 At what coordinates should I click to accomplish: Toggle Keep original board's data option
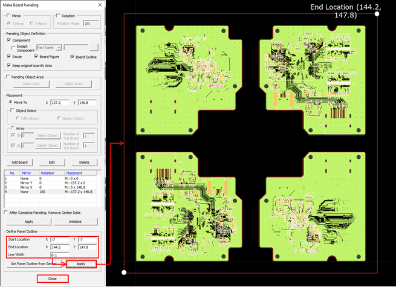pyautogui.click(x=9, y=64)
